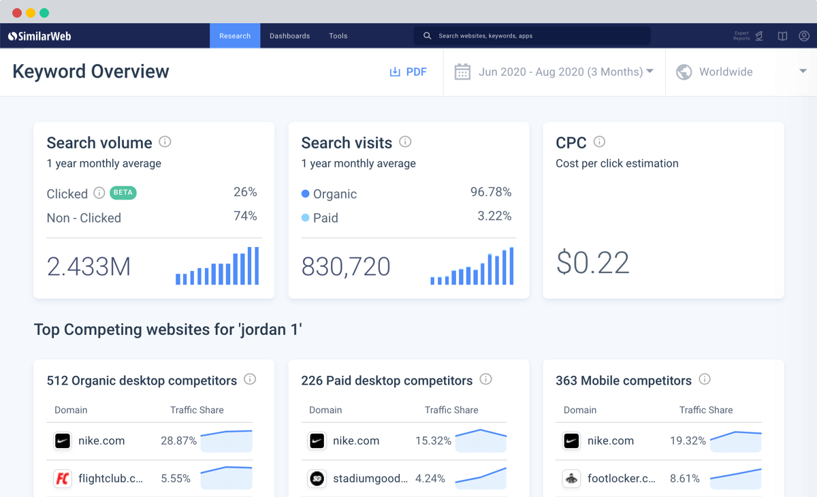Open the user account profile icon

pos(804,36)
